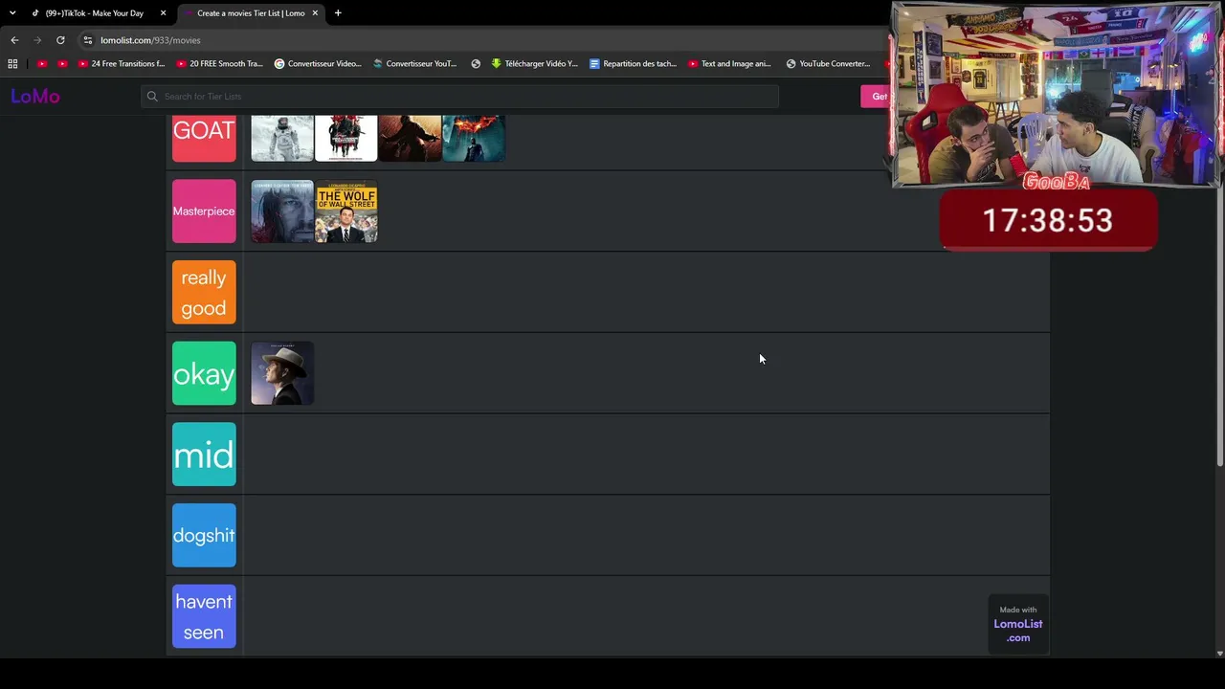Go forward with the browser forward arrow
The image size is (1225, 689).
click(37, 40)
